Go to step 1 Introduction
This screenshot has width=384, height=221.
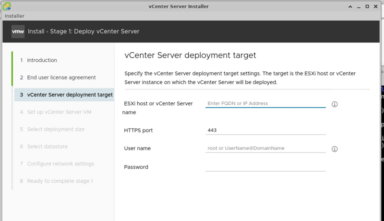tap(42, 60)
